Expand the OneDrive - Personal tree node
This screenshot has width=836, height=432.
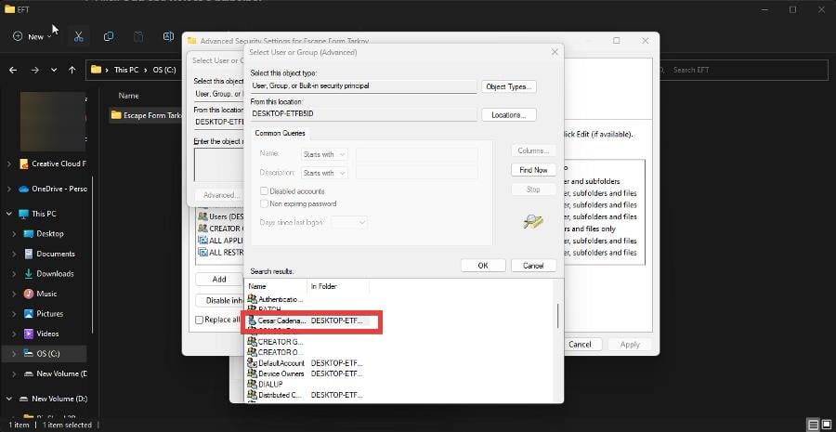tap(9, 189)
